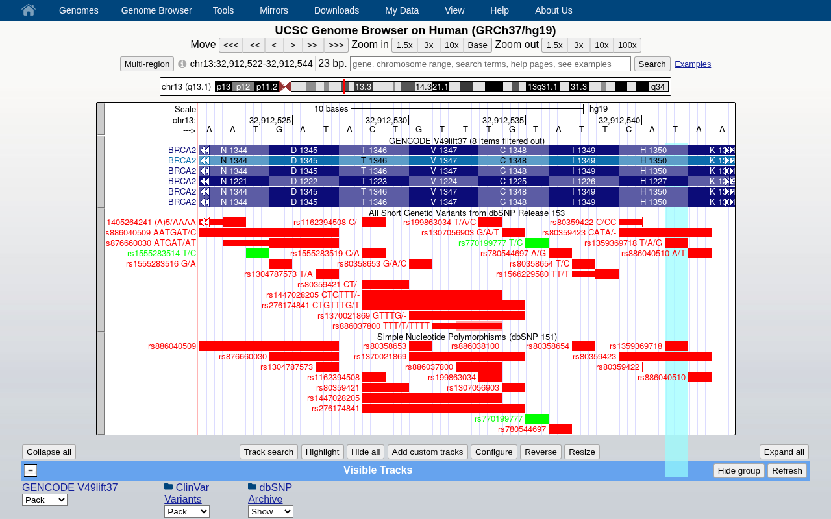Open the Examples link
The height and width of the screenshot is (519, 831).
click(693, 64)
